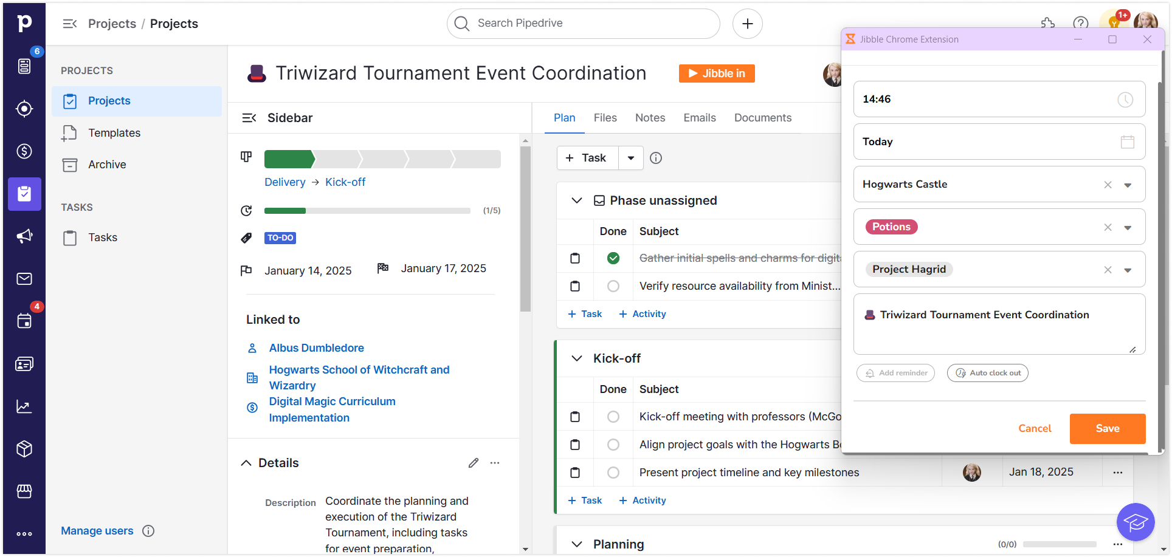Uncheck completed Gather initial spells task
The height and width of the screenshot is (557, 1172).
point(613,258)
